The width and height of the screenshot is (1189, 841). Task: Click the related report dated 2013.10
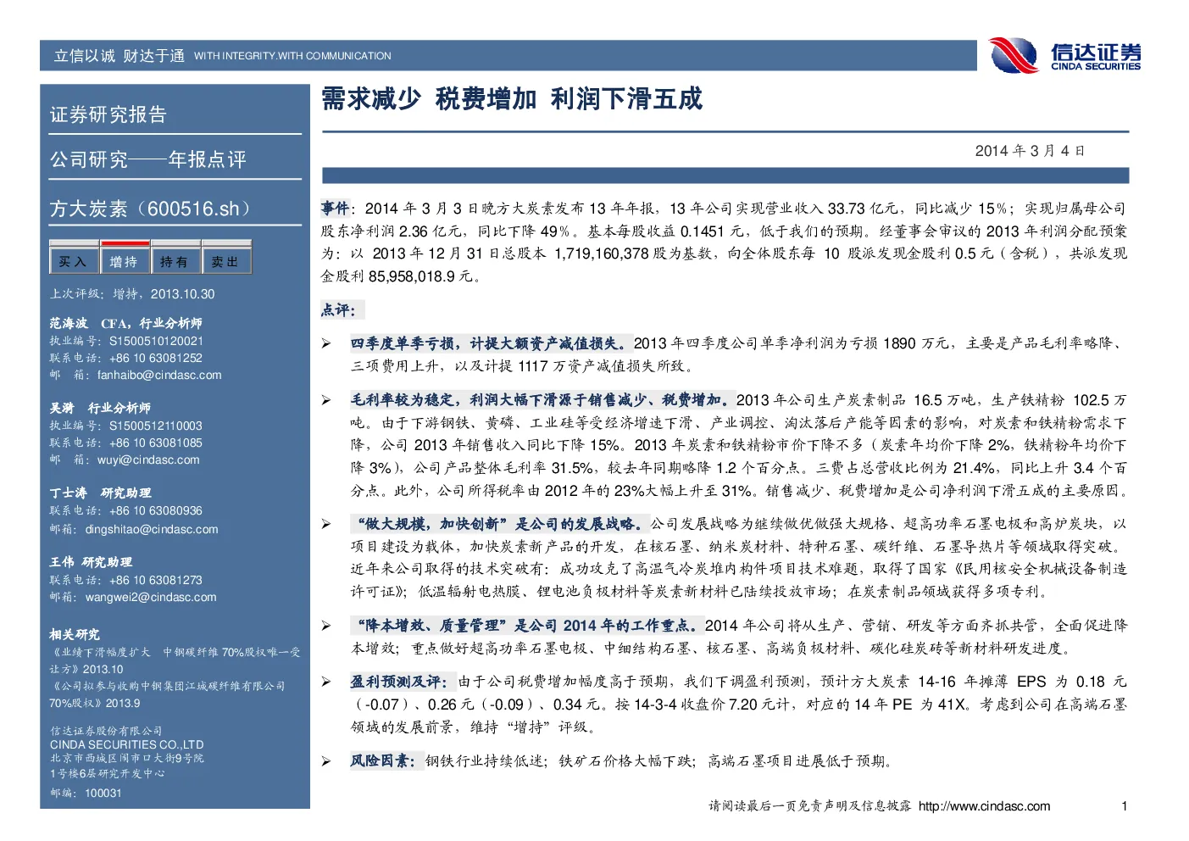[x=175, y=660]
